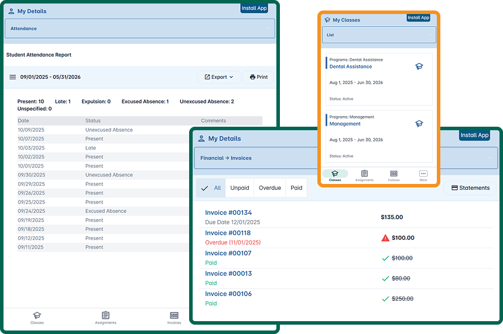
Task: Open Assignments in the mobile bottom navigation
Action: pyautogui.click(x=364, y=176)
